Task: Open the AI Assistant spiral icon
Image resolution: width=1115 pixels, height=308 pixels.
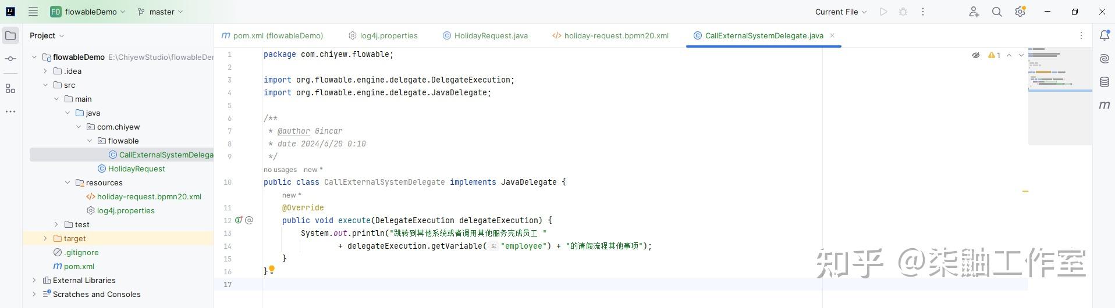Action: (1104, 59)
